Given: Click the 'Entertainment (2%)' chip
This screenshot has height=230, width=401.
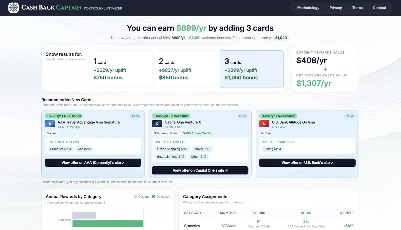Looking at the screenshot, I should (x=171, y=157).
